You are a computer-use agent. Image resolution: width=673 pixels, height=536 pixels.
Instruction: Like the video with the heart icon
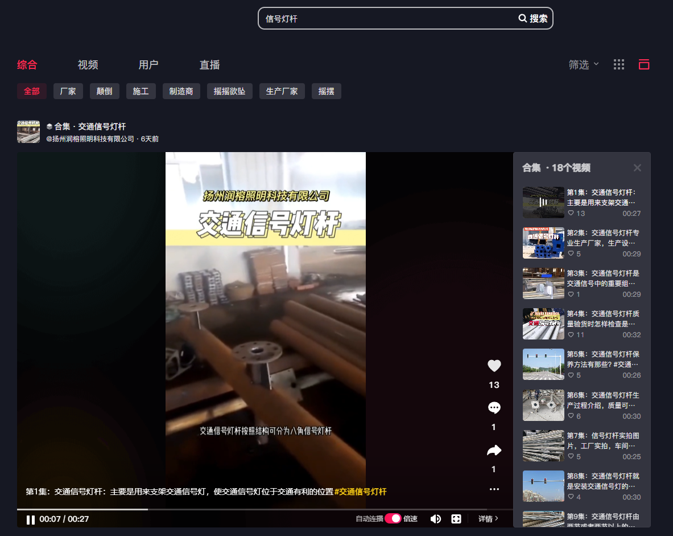pos(494,366)
